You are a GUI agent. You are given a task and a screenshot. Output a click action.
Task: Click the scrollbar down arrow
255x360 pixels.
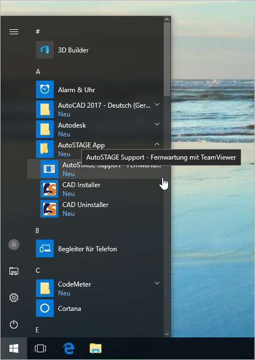pyautogui.click(x=167, y=334)
